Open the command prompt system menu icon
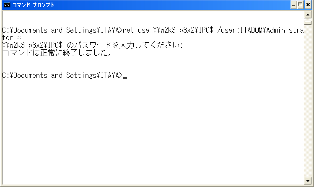The image size is (314, 187). tap(7, 5)
